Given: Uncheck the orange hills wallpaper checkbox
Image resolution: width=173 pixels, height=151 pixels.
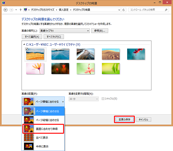Looking at the screenshot, I should (27, 49).
